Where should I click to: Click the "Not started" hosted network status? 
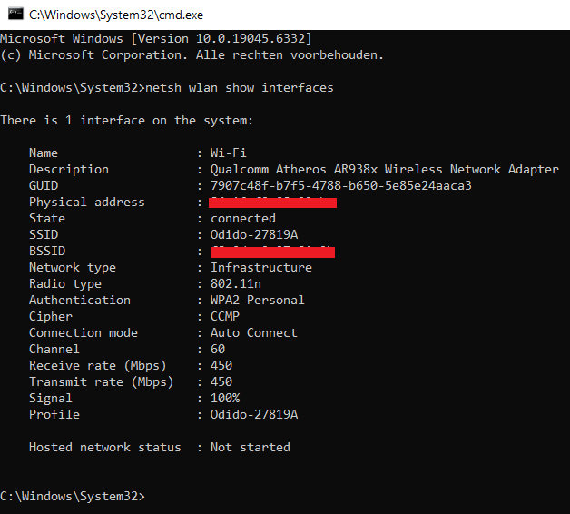(x=251, y=448)
